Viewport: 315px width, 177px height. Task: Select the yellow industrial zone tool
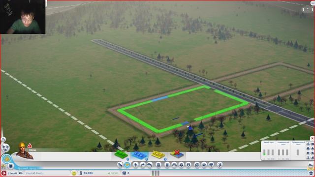click(x=158, y=154)
